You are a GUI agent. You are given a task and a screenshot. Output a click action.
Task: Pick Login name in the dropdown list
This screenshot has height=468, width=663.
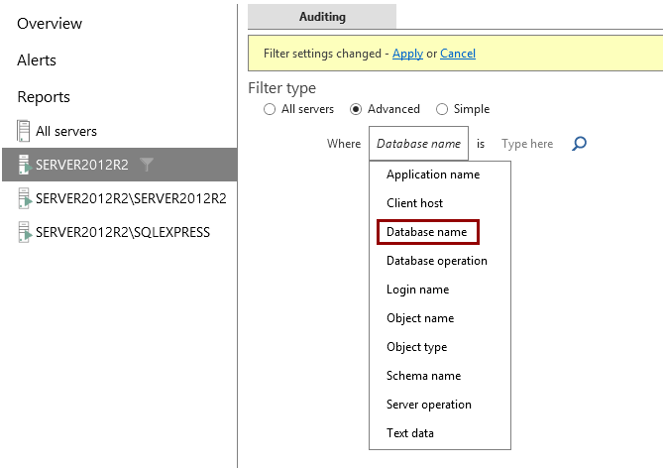(418, 290)
